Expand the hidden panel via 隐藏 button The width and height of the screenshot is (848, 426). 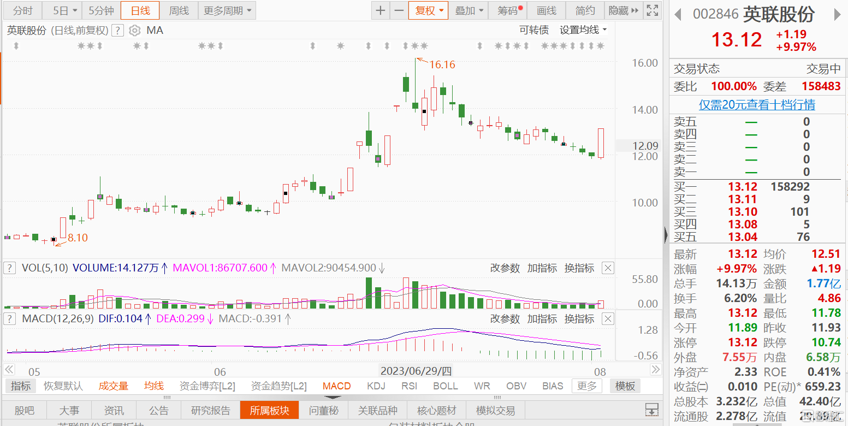pos(624,10)
